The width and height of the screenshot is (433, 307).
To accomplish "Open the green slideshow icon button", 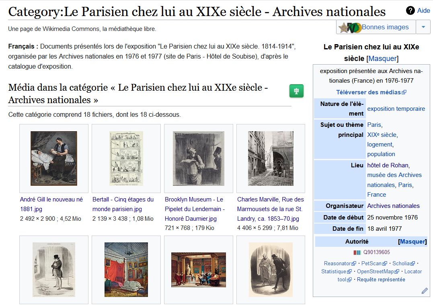I will click(x=296, y=91).
